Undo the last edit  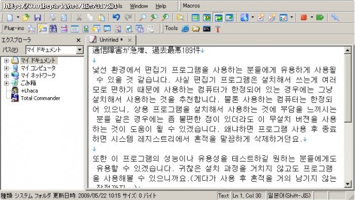click(116, 18)
